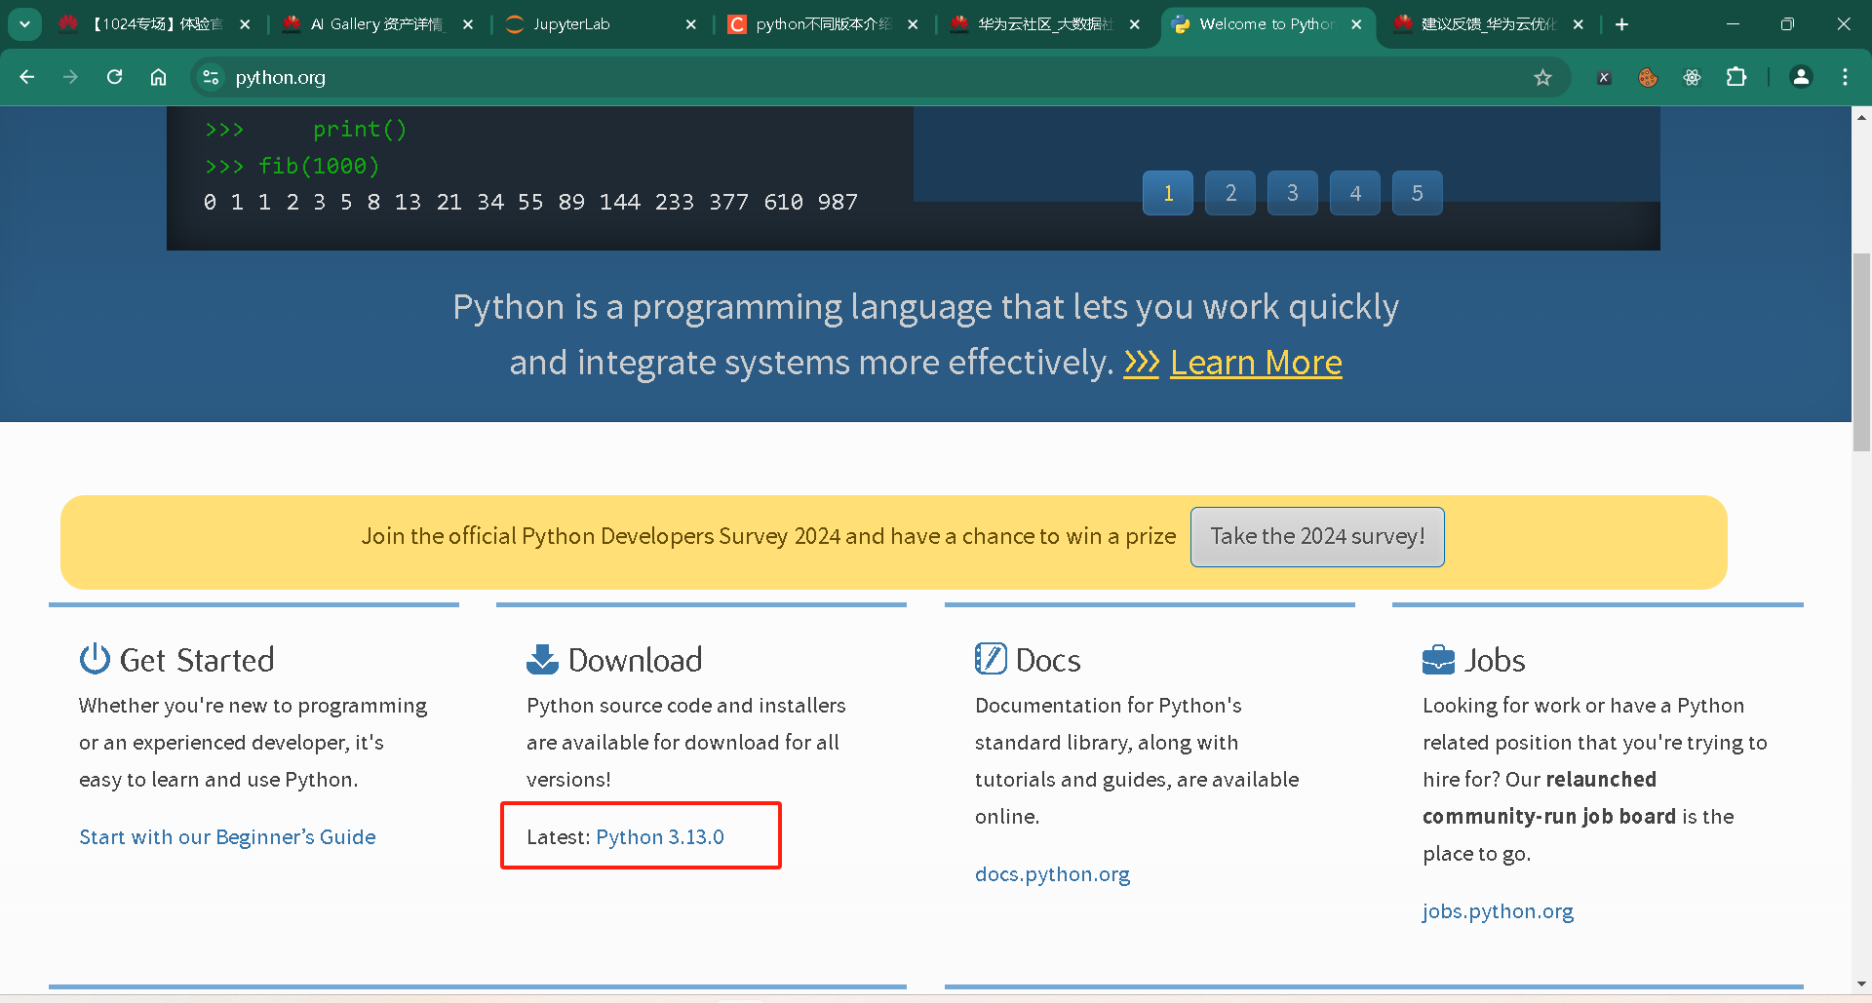Image resolution: width=1872 pixels, height=1003 pixels.
Task: Click the Docs notepad icon
Action: pos(991,659)
